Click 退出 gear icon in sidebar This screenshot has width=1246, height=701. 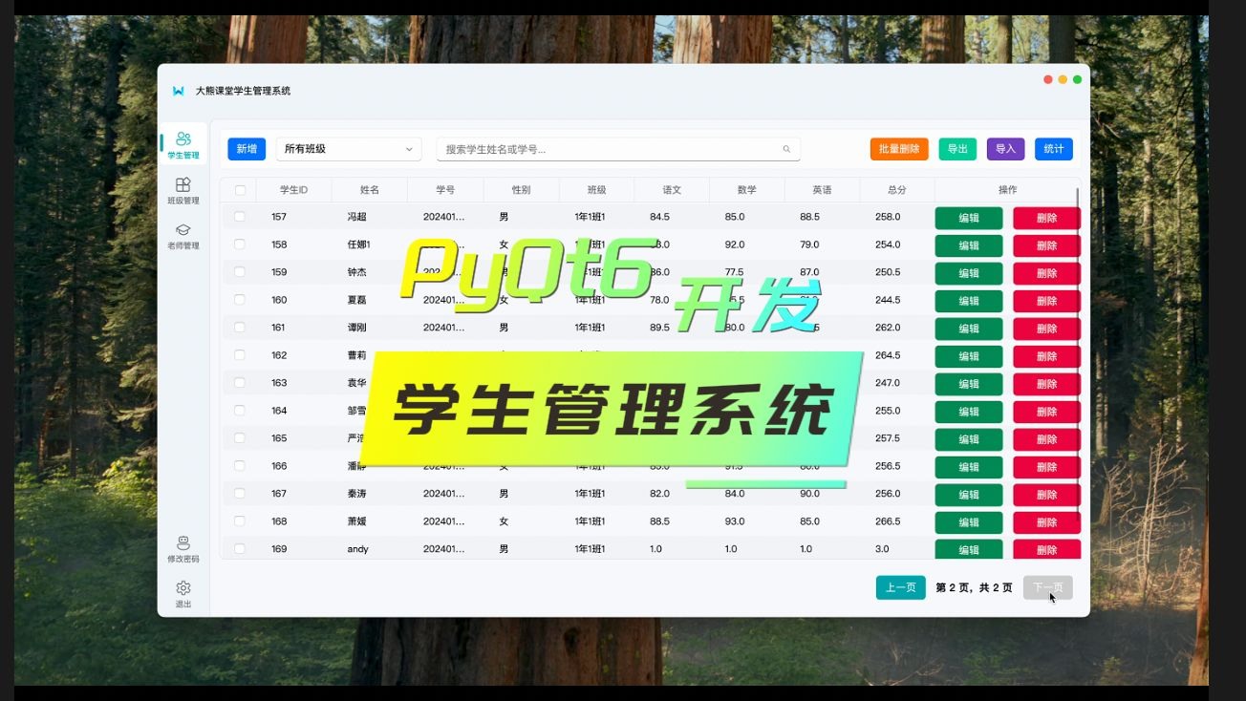(183, 589)
